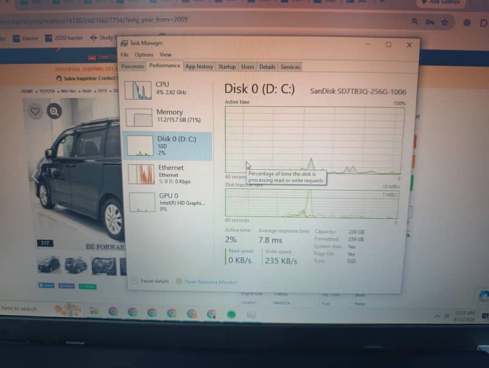This screenshot has height=368, width=489.
Task: Click the taskbar search box
Action: coord(20,309)
